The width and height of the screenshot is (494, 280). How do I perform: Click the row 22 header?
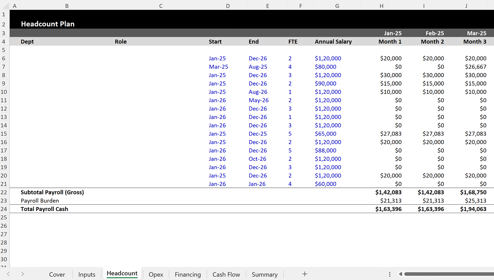coord(4,192)
